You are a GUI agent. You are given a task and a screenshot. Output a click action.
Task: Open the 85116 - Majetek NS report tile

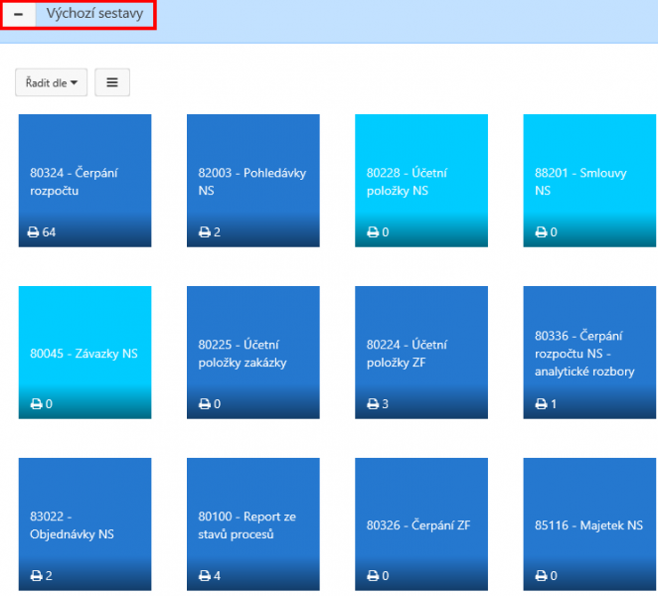tap(589, 524)
